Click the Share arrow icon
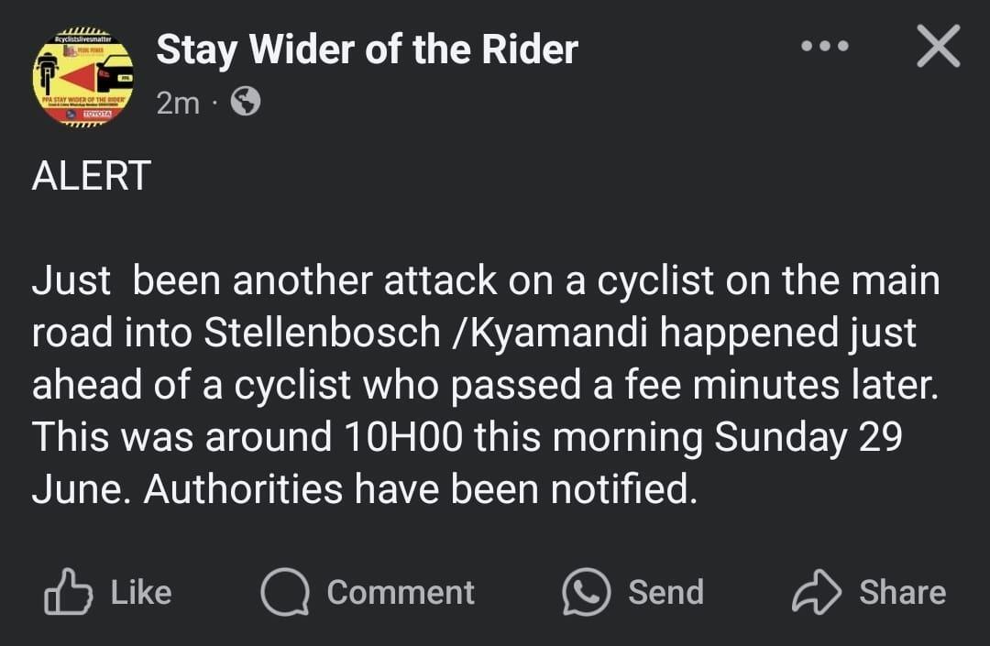The image size is (990, 646). click(816, 592)
